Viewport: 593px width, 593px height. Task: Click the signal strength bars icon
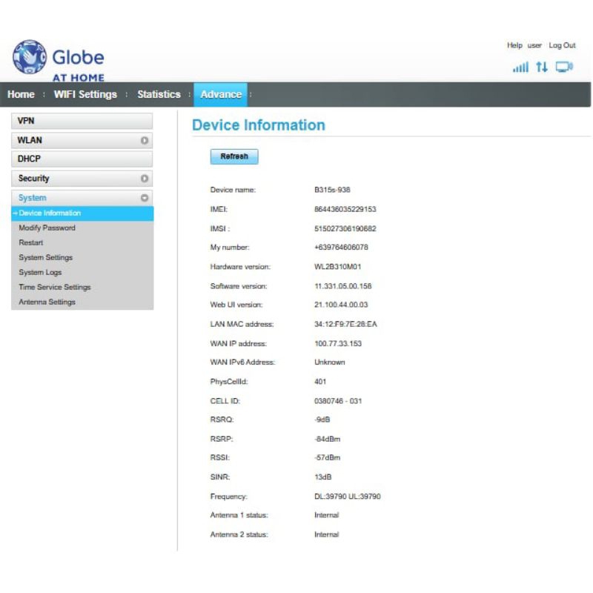(x=520, y=67)
